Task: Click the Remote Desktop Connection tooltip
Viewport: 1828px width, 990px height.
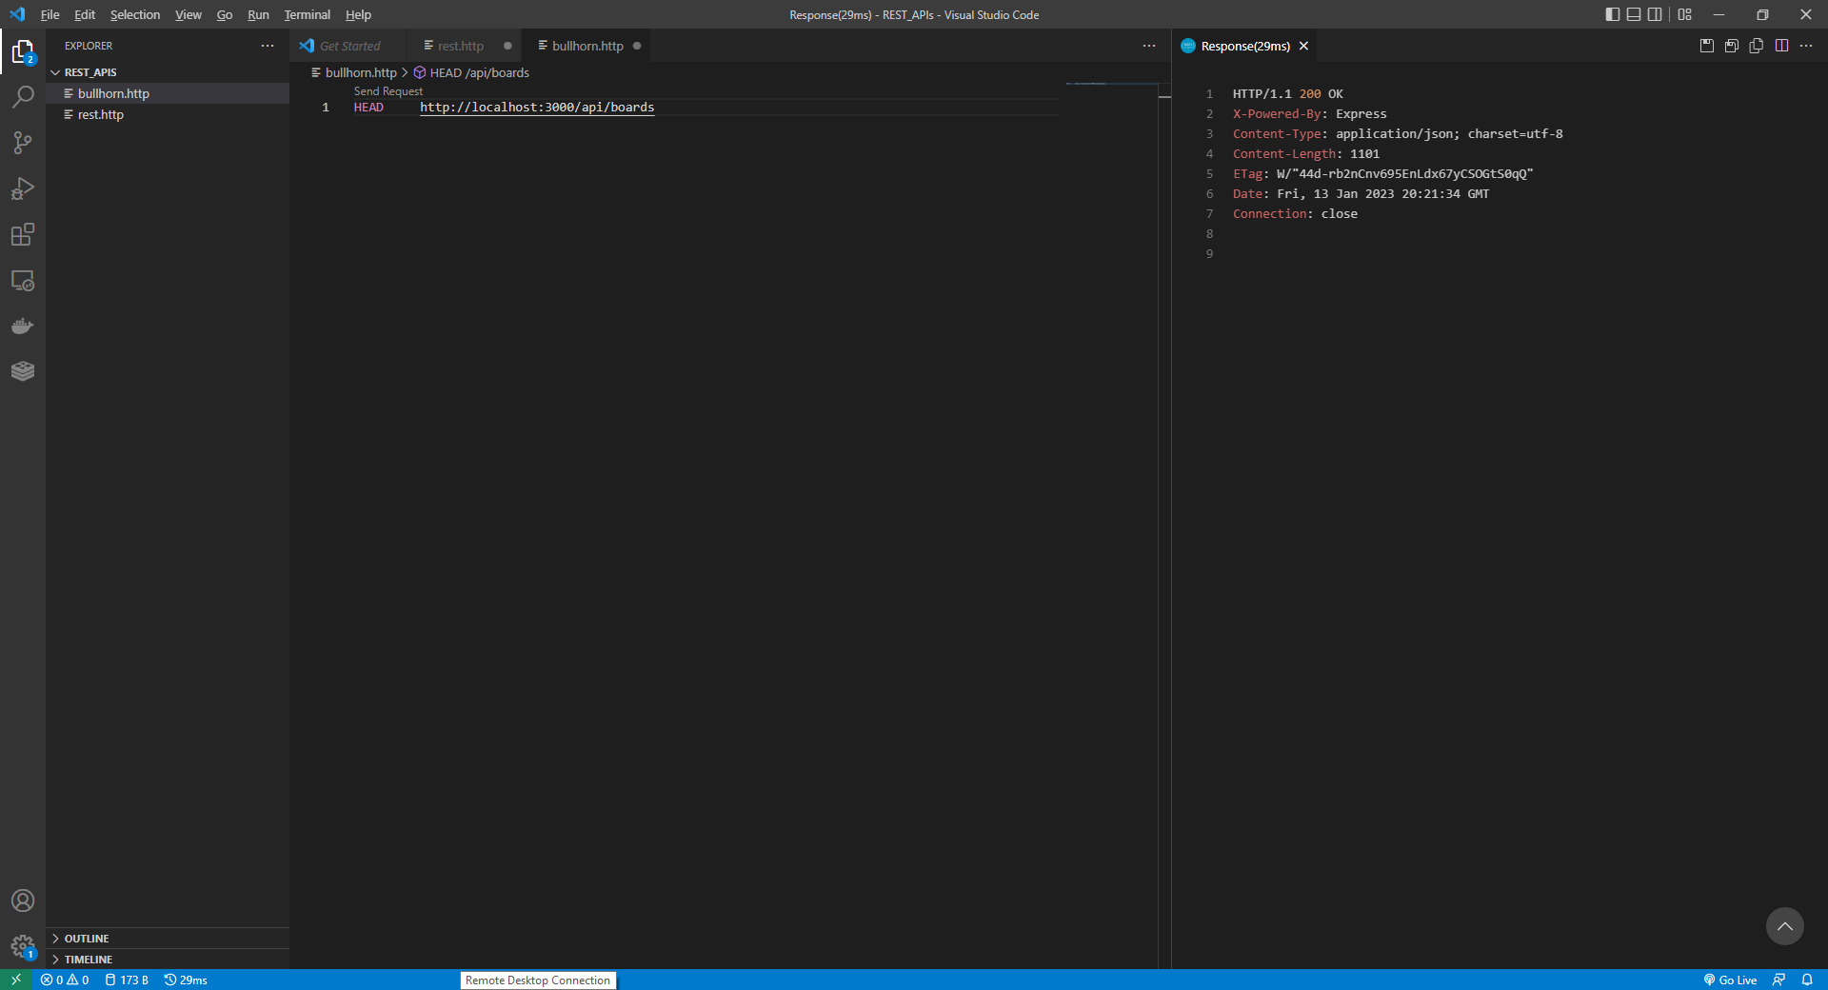Action: coord(538,980)
